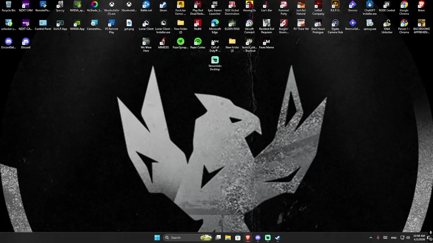Launch RODE Central desktop shortcut
This screenshot has width=433, height=243.
click(387, 6)
